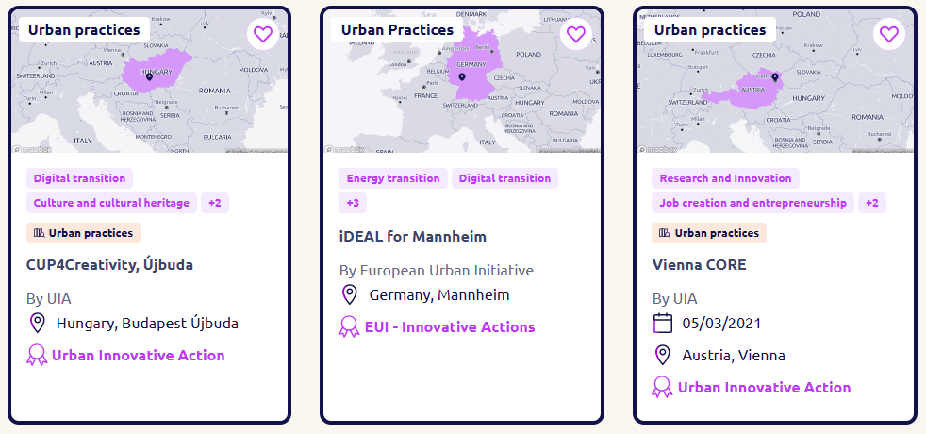Click the map marker pin over Hungary
926x434 pixels.
point(149,76)
